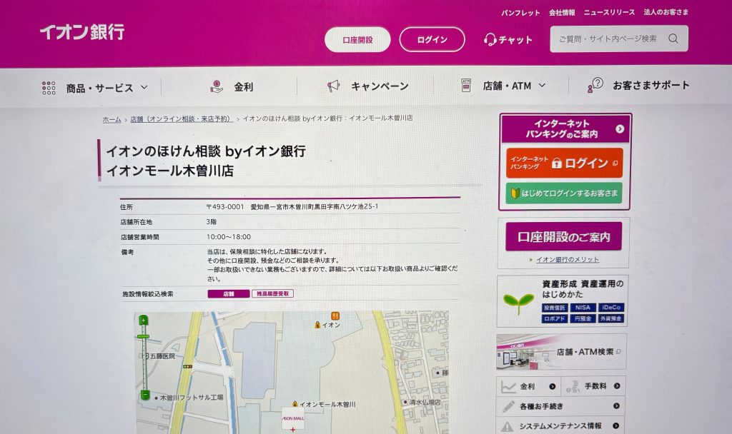Click the restaurant icon on the map
The image size is (732, 434).
pyautogui.click(x=335, y=315)
